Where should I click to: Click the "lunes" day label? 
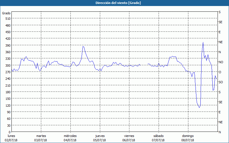[11, 136]
